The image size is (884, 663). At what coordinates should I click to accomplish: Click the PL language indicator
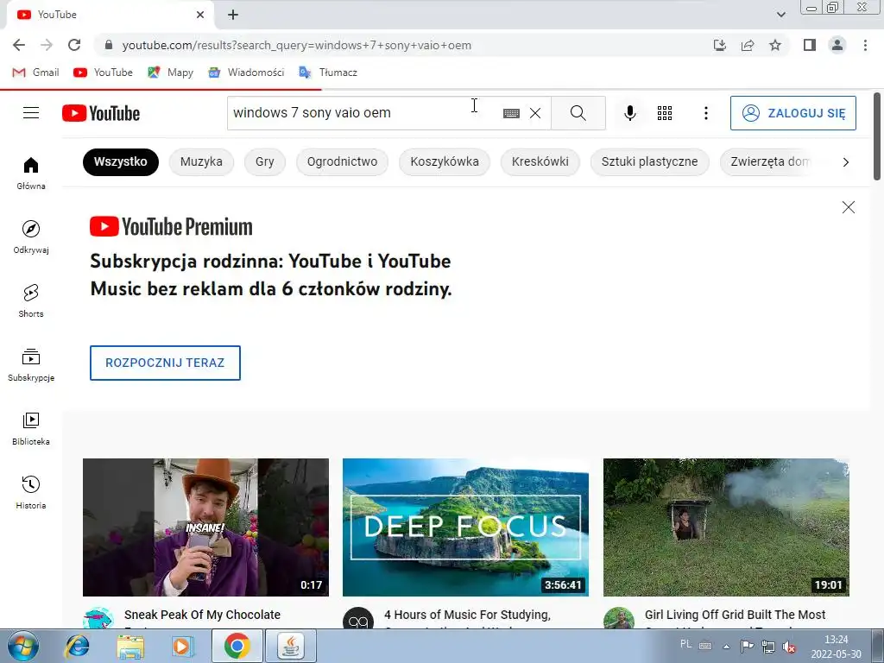[685, 644]
